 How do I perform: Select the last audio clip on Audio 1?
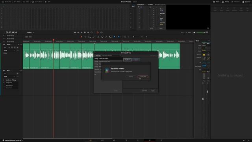pyautogui.click(x=166, y=56)
